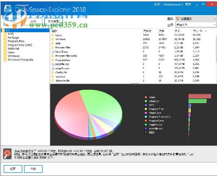This screenshot has height=176, width=217.
Task: Open the 选项 menu in title bar
Action: pyautogui.click(x=157, y=4)
